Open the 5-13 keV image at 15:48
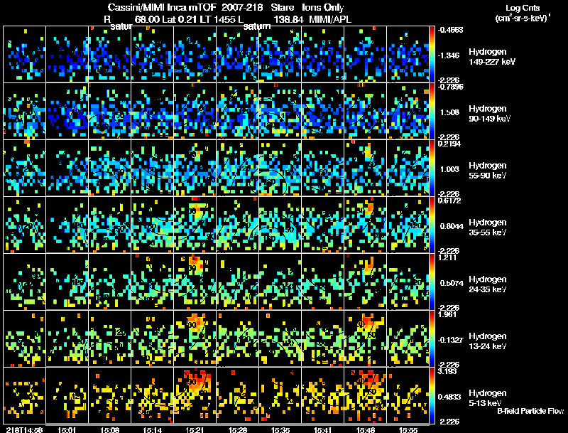This screenshot has height=433, width=568. click(365, 395)
